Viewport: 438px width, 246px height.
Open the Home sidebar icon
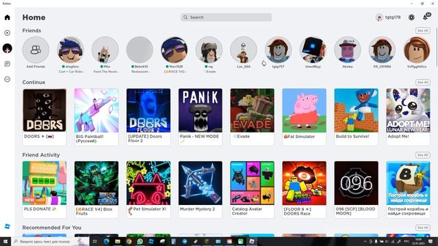8,17
